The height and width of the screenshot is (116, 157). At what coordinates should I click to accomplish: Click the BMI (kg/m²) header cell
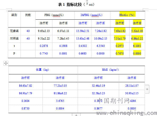pos(110,70)
